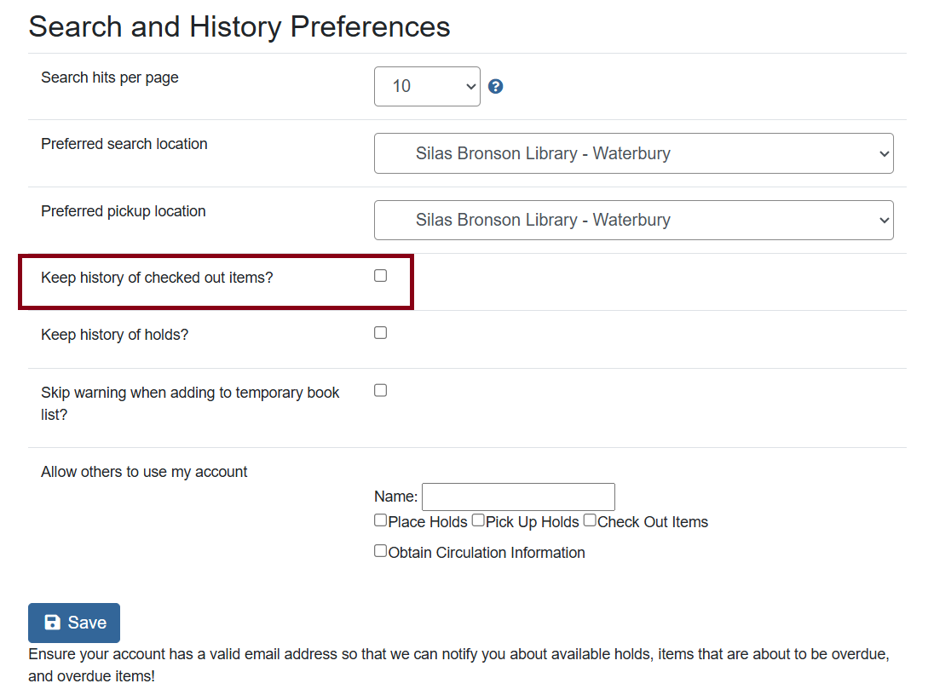Click the Save button
Viewport: 951px width, 695px height.
73,623
